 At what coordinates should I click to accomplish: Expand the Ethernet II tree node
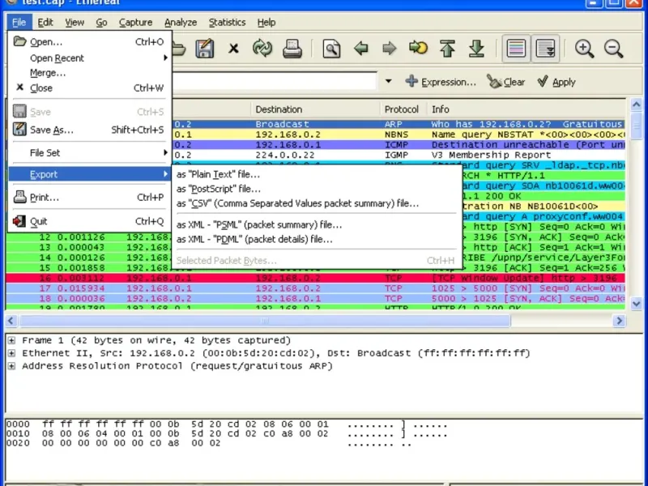[x=11, y=354]
